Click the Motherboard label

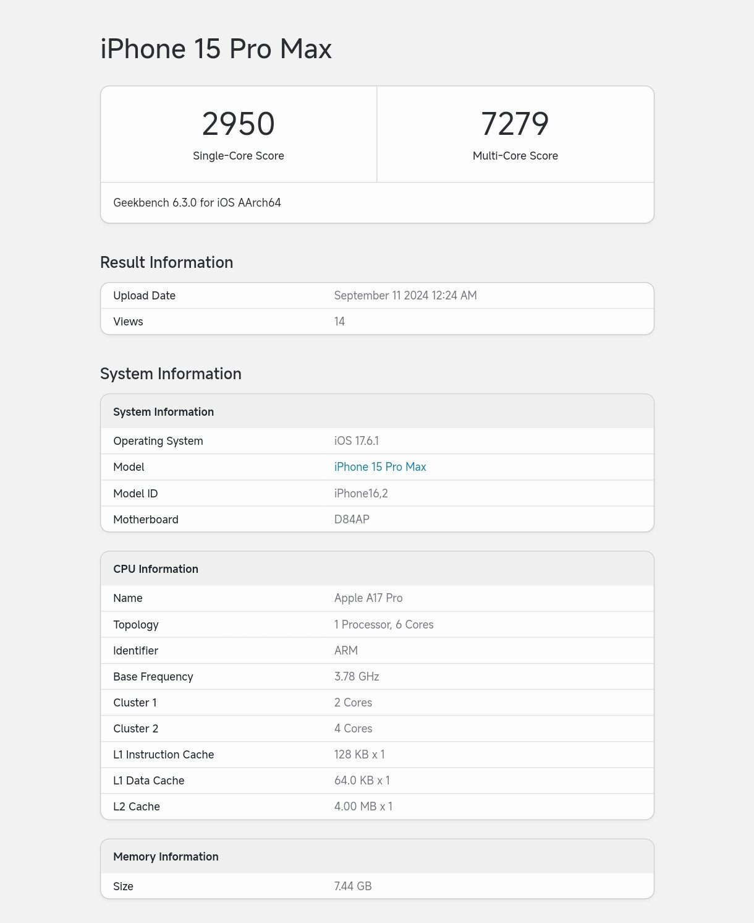coord(146,520)
